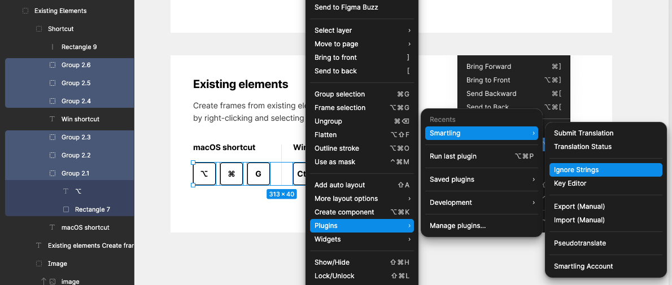Click the group icon of Group 2.5
Screen dimensions: 672x285
[53, 83]
